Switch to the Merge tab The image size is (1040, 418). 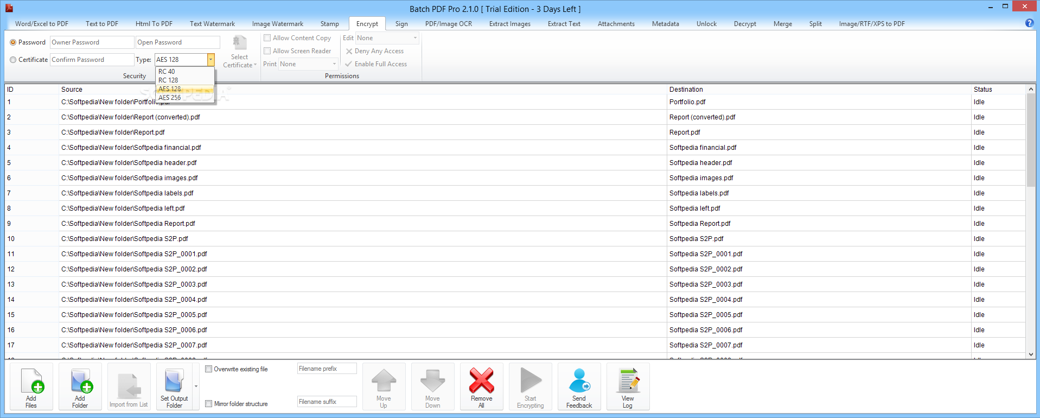pos(783,24)
